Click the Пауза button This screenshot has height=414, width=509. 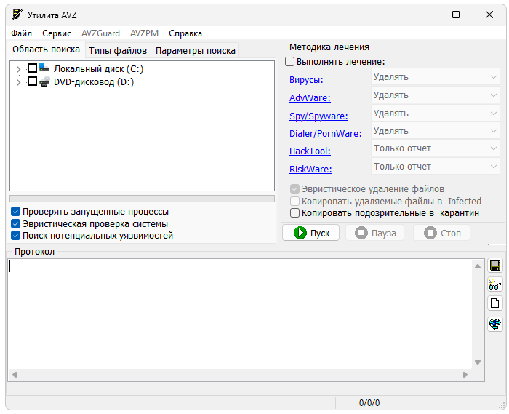[375, 233]
